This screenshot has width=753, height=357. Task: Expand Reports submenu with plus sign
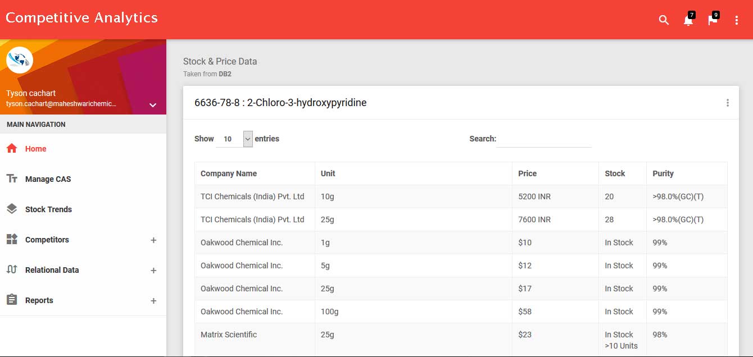[x=153, y=301]
